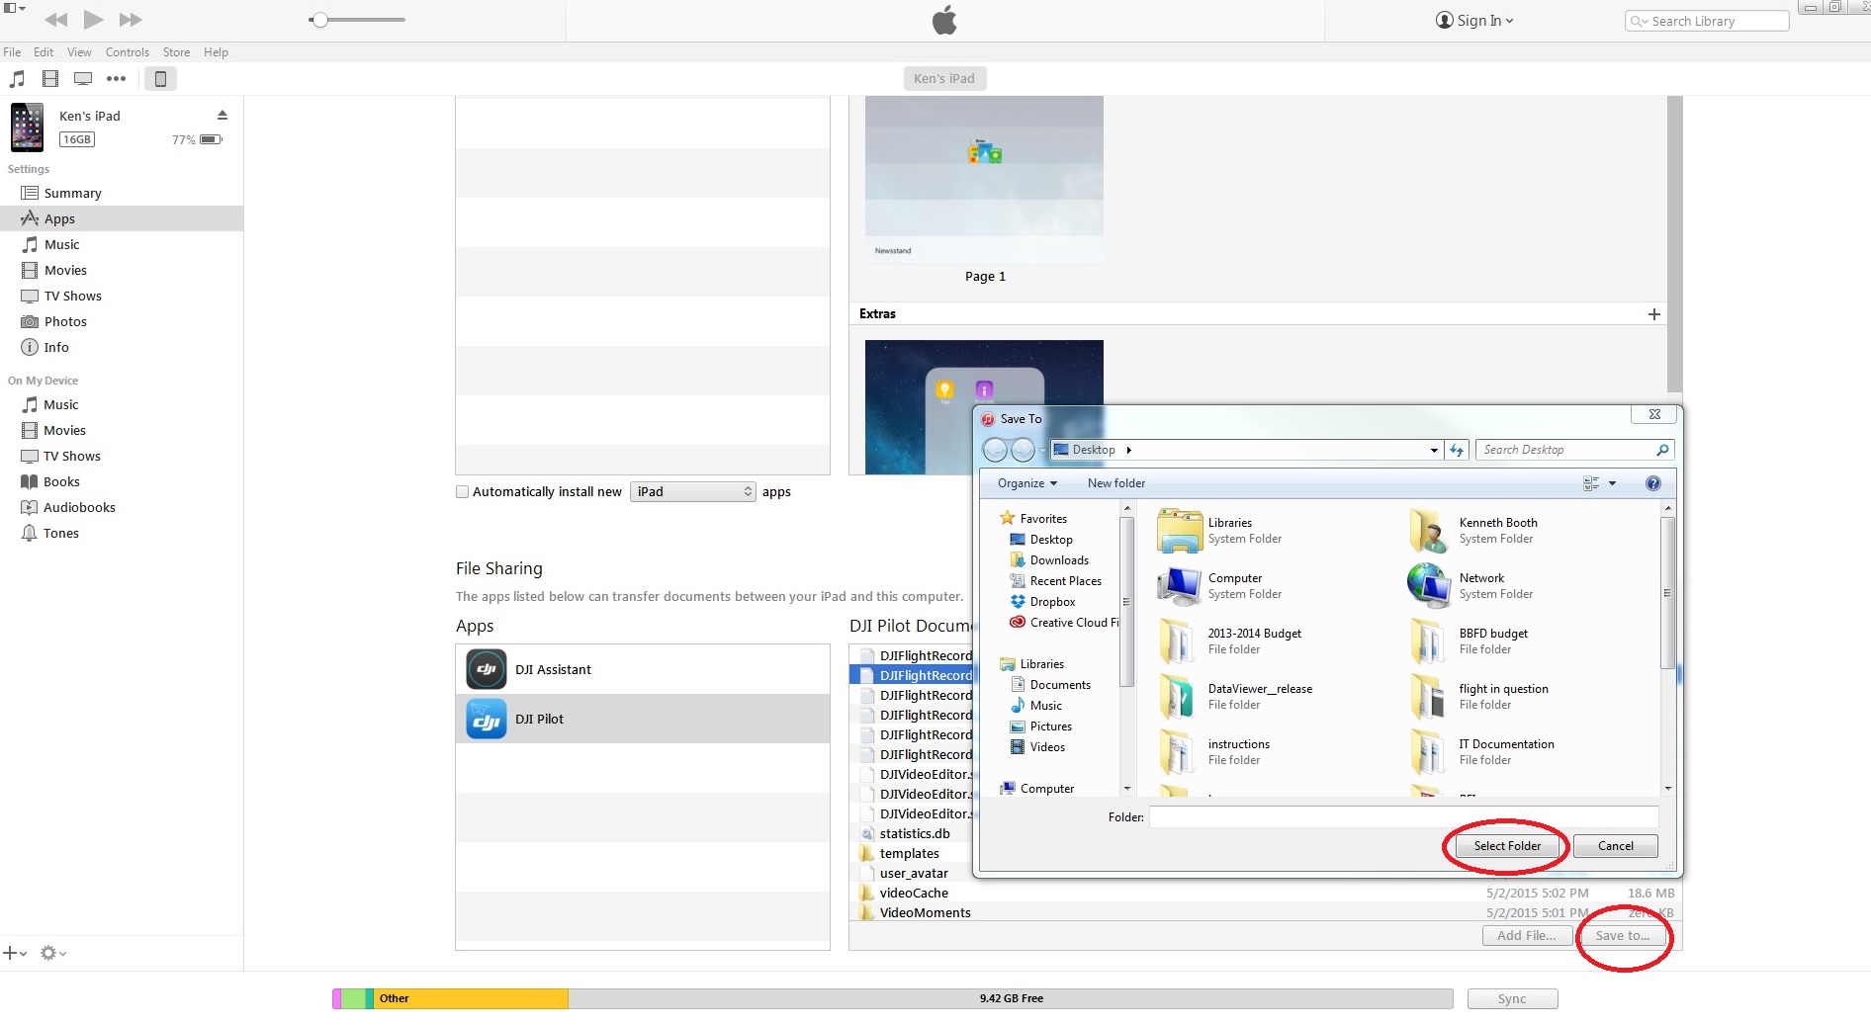Open dialog help icon
Screen dimensions: 1871x1025
[1652, 483]
